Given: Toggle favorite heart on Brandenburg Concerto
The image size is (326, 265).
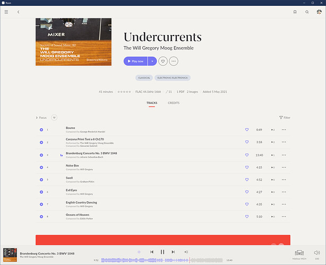Looking at the screenshot, I should click(x=247, y=155).
